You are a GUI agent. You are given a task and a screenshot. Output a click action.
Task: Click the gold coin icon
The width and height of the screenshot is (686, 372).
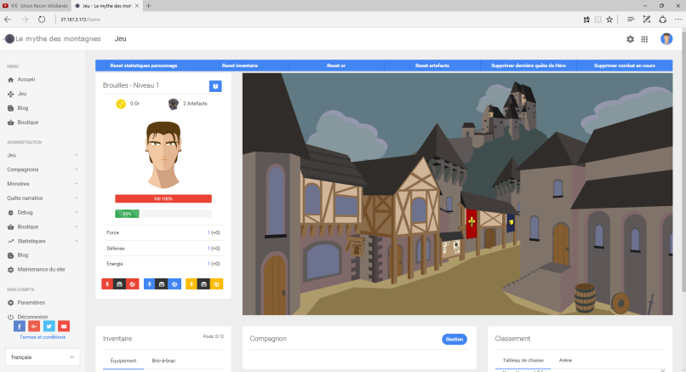point(121,104)
